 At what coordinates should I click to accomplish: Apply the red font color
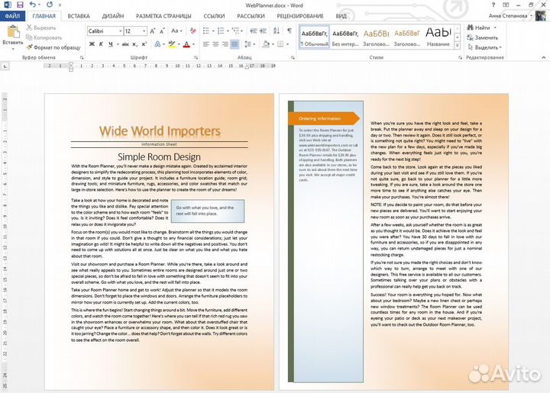186,44
